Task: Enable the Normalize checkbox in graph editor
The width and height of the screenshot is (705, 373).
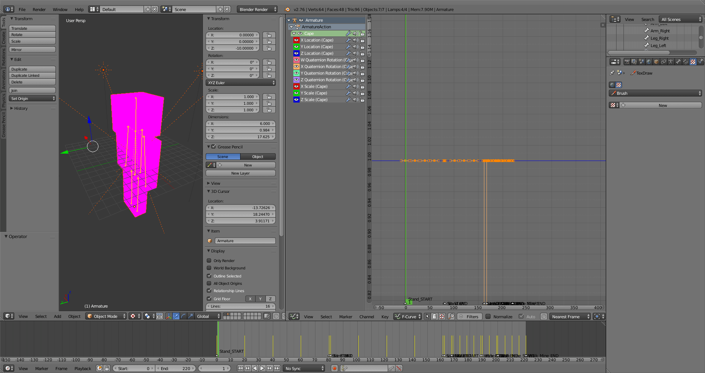Action: point(488,316)
